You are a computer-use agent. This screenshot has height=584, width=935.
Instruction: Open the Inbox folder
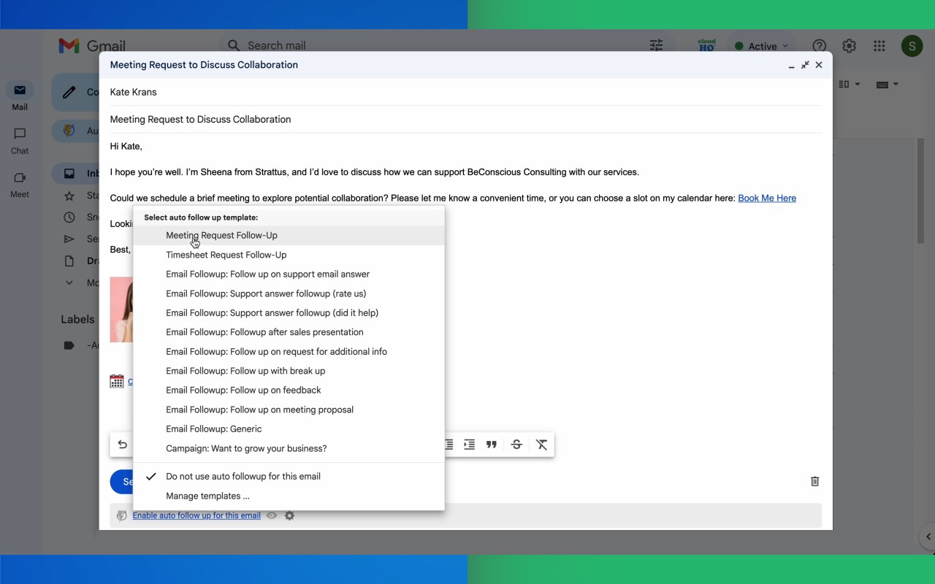(75, 174)
